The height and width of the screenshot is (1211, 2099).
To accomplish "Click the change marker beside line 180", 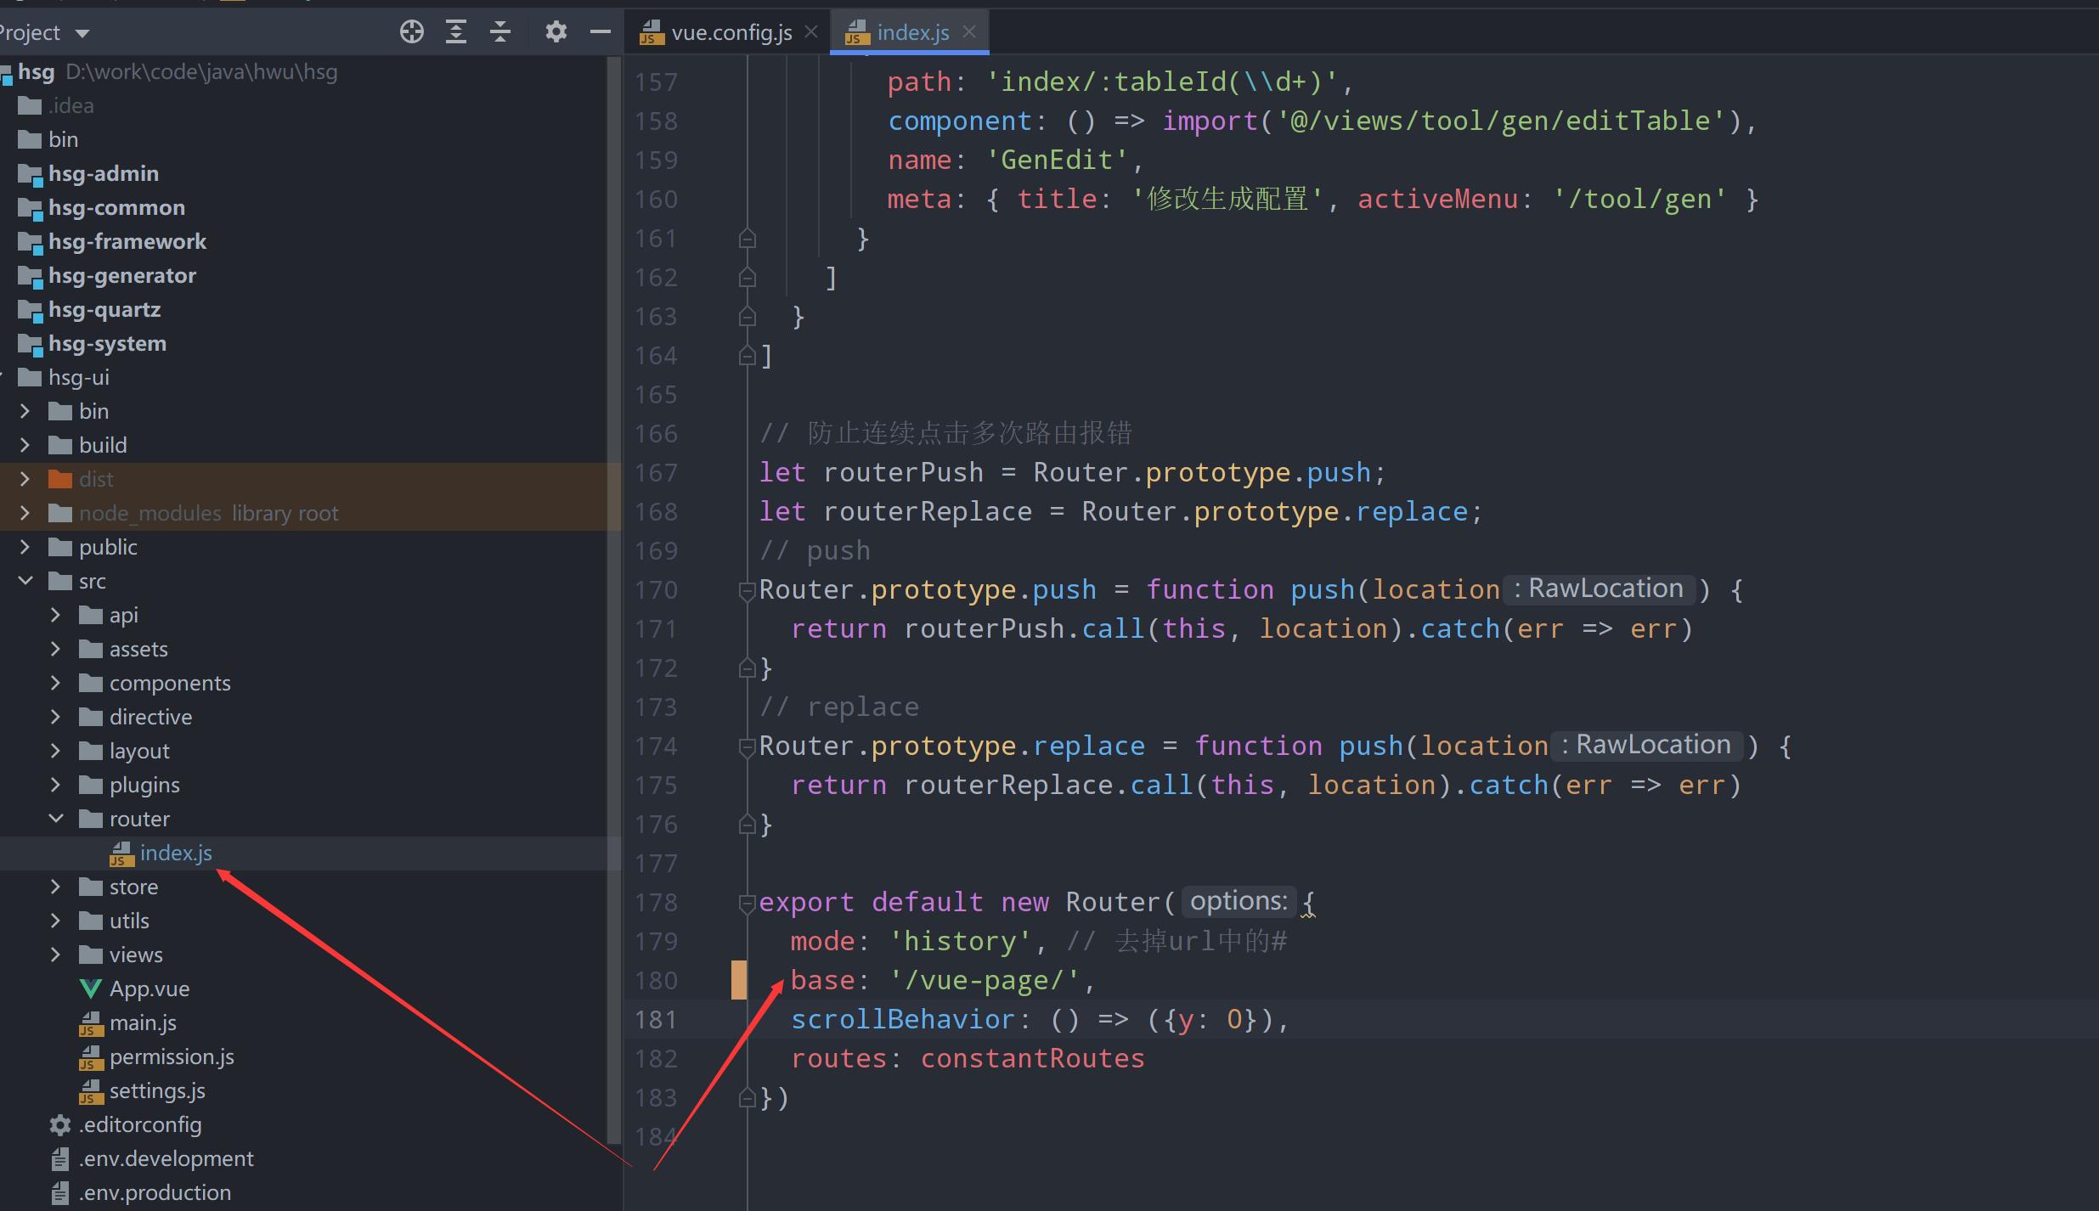I will [x=739, y=980].
